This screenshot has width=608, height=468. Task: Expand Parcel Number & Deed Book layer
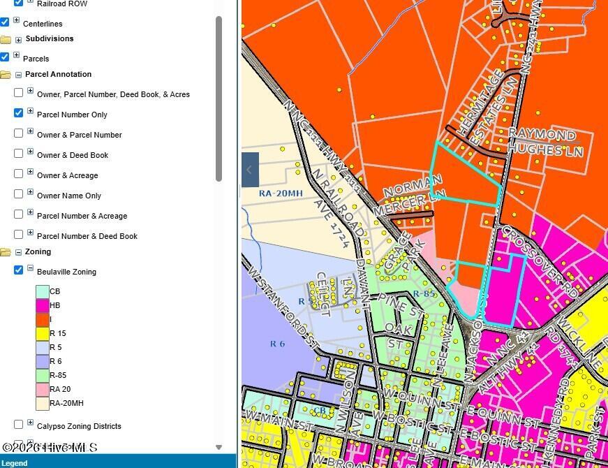(x=30, y=232)
